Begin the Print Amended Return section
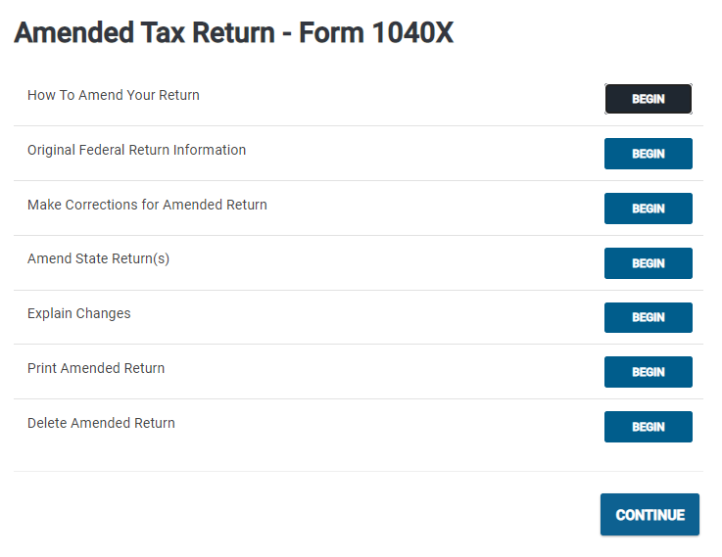 point(648,372)
